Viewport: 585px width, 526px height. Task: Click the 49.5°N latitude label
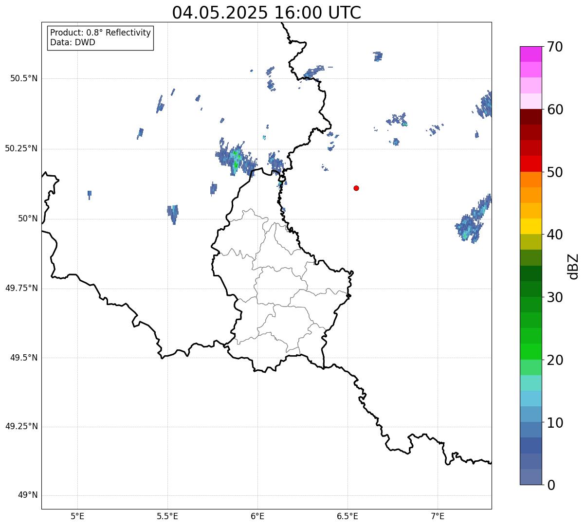coord(24,358)
